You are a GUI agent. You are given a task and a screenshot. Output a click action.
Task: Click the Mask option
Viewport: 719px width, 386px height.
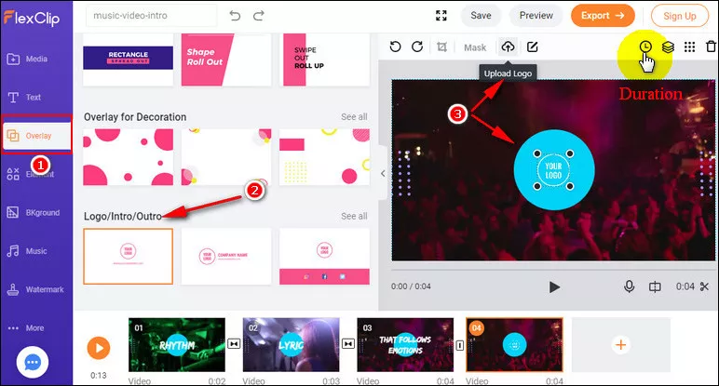(475, 47)
